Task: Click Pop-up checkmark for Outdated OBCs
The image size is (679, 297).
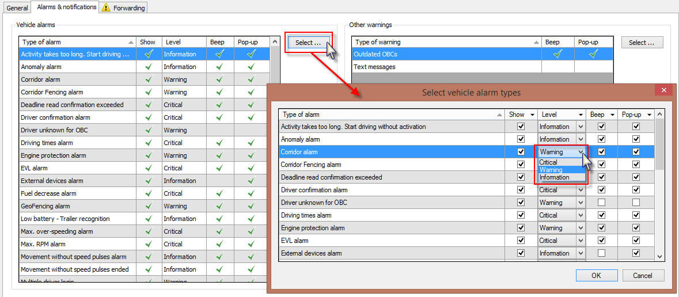Action: point(593,54)
